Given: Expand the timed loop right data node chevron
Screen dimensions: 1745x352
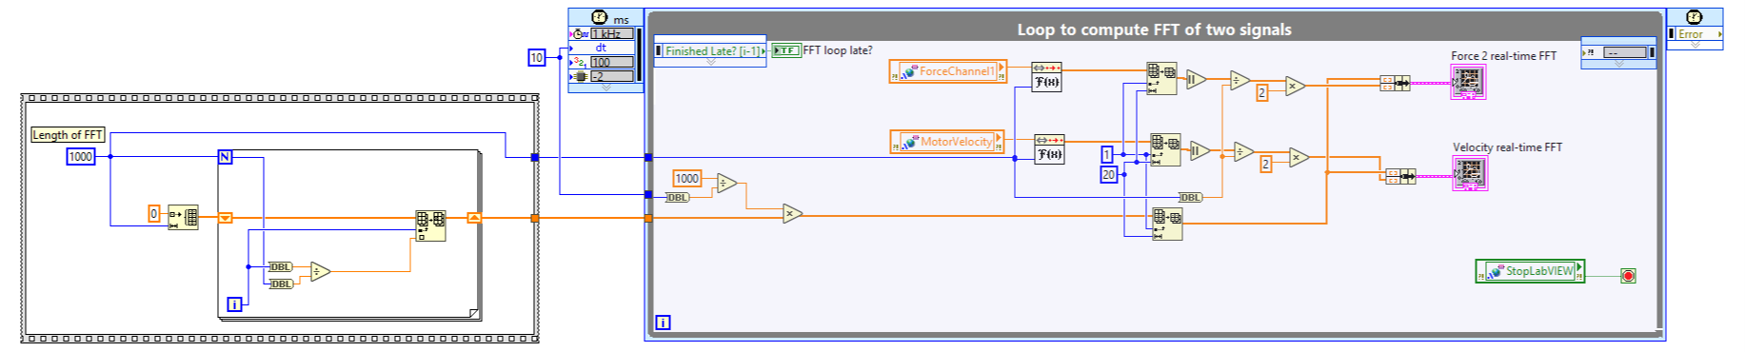Looking at the screenshot, I should click(x=1618, y=64).
